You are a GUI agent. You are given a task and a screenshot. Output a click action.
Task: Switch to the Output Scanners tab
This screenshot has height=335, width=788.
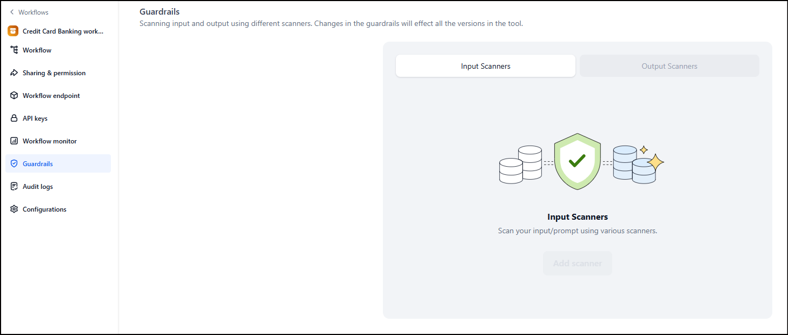click(x=669, y=66)
